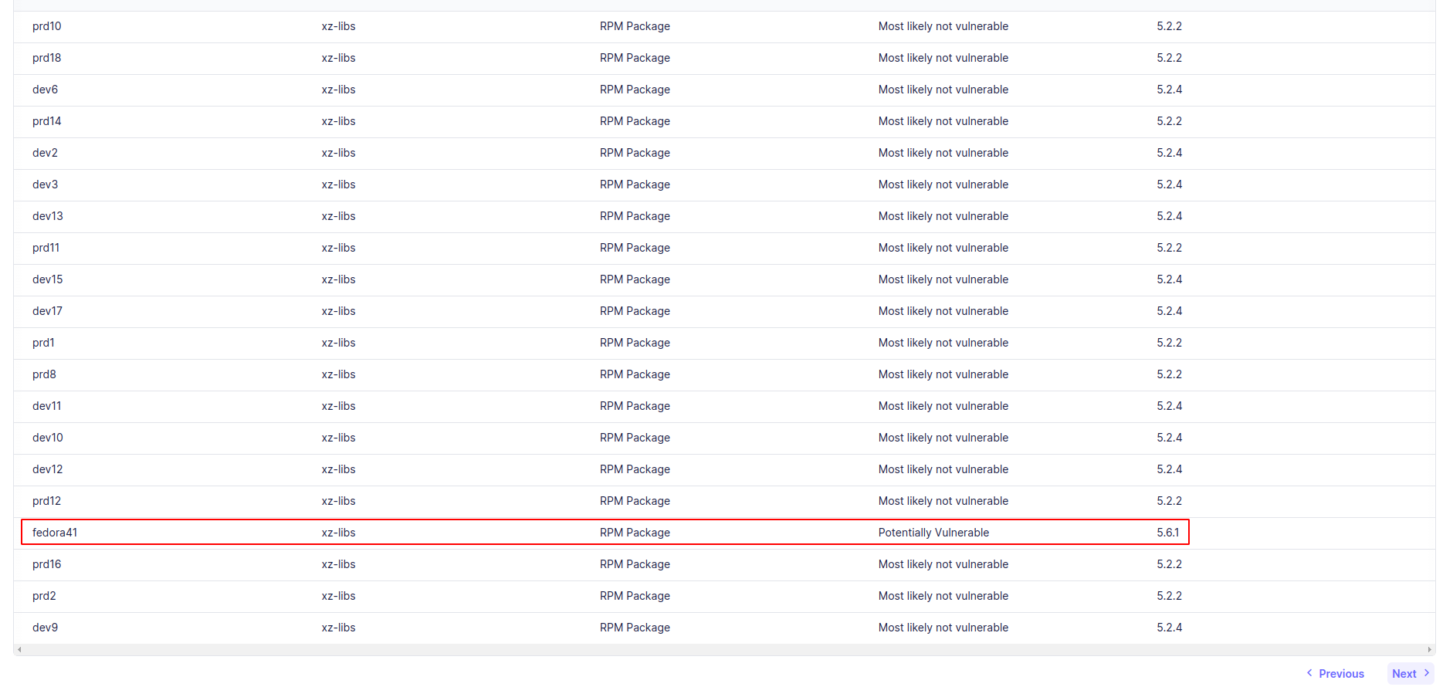Click the dev17 host name

click(48, 311)
